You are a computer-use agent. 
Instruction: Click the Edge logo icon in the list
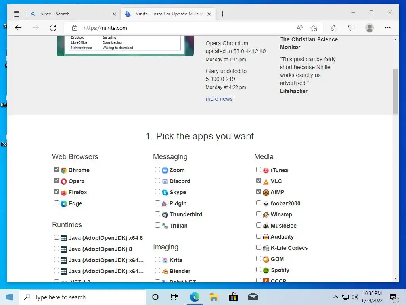(64, 204)
